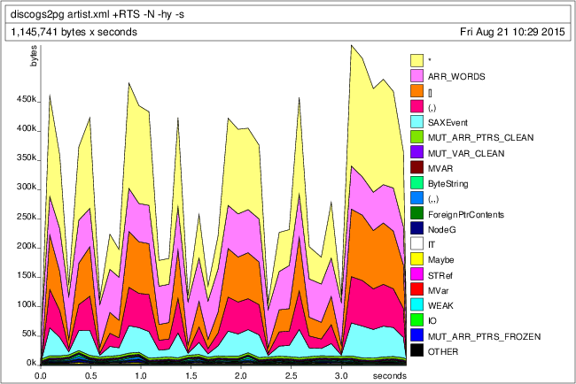Click the yellow Maybe legend swatch
Viewport: 576px width, 384px height.
[416, 260]
